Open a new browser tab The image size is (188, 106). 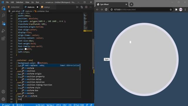pos(131,4)
